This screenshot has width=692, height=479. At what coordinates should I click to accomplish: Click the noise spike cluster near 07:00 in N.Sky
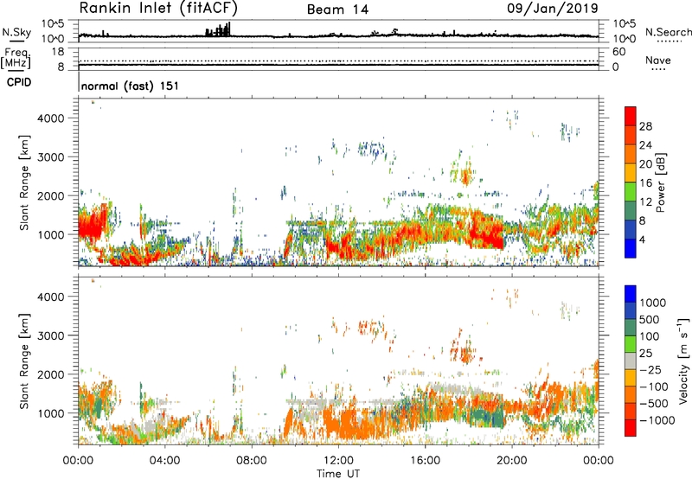pos(219,30)
